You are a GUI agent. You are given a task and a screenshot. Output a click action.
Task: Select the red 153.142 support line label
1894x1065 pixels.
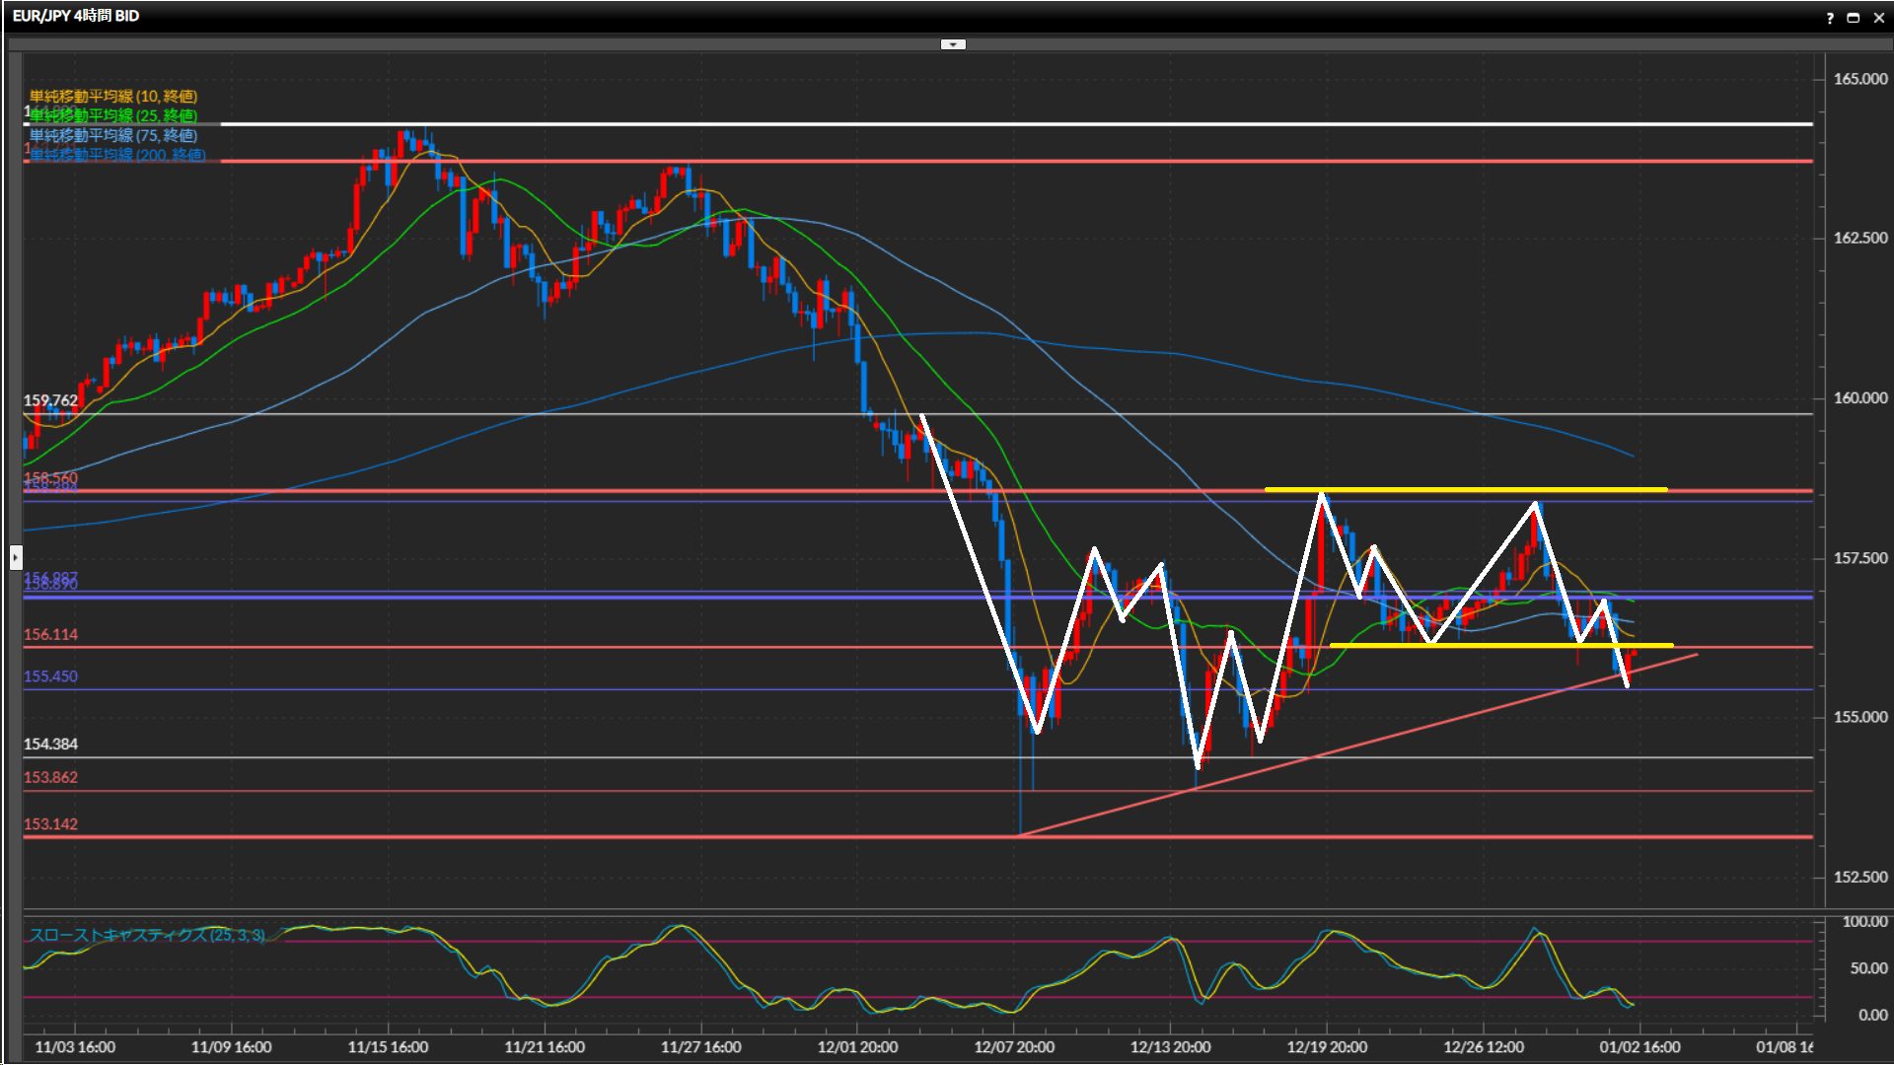pyautogui.click(x=50, y=824)
